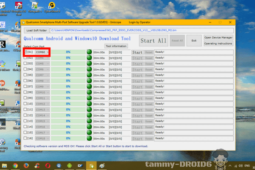Click the port 01 [0/0][0/0] counter

tap(119, 52)
